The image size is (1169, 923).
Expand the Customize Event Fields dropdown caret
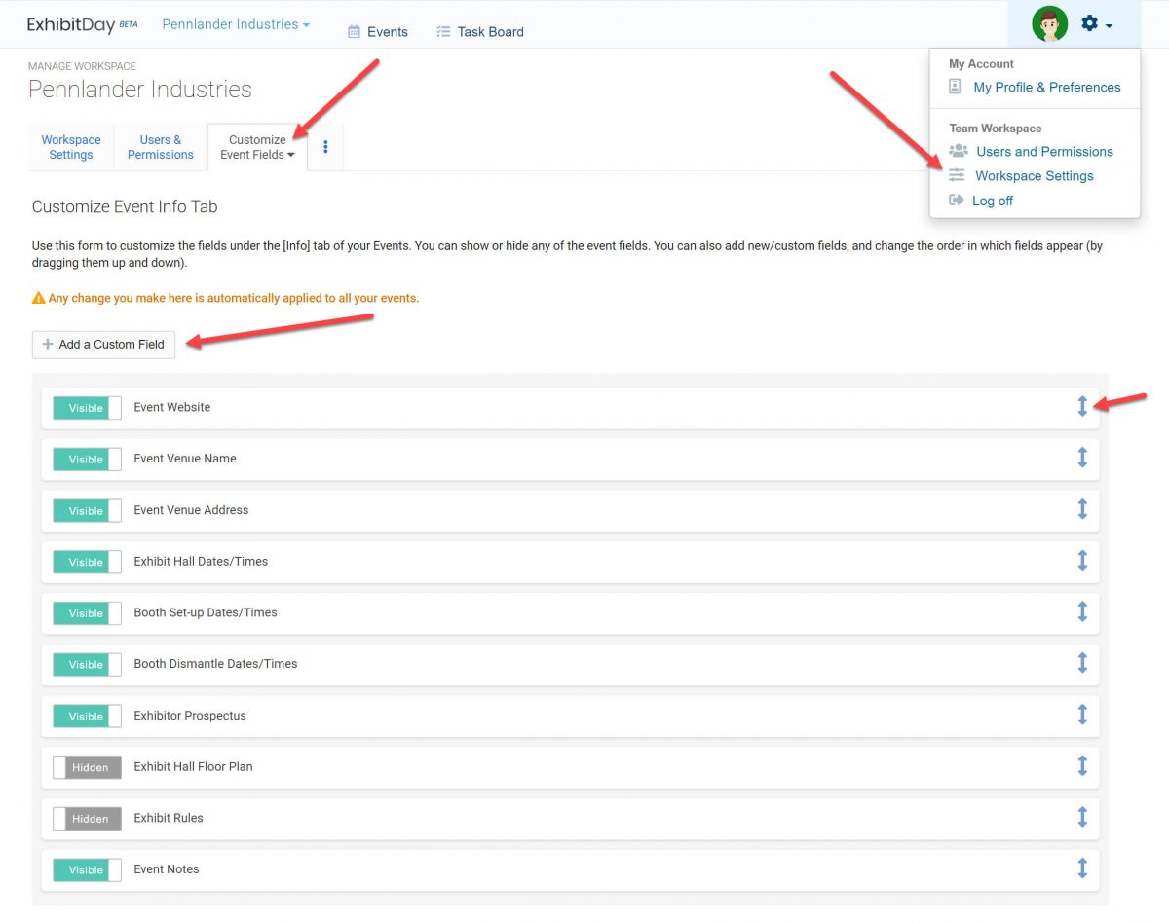point(291,154)
